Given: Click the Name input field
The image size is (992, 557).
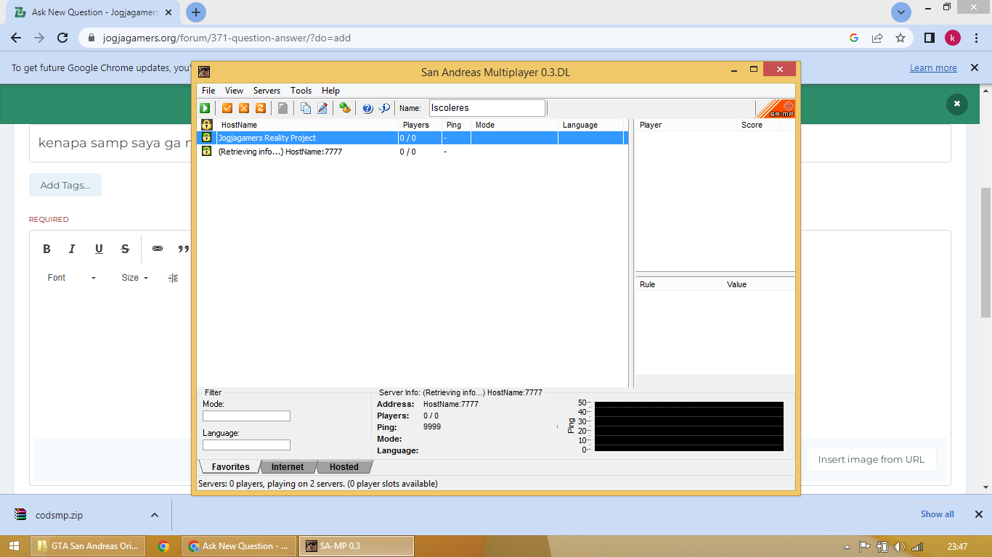Looking at the screenshot, I should 487,108.
